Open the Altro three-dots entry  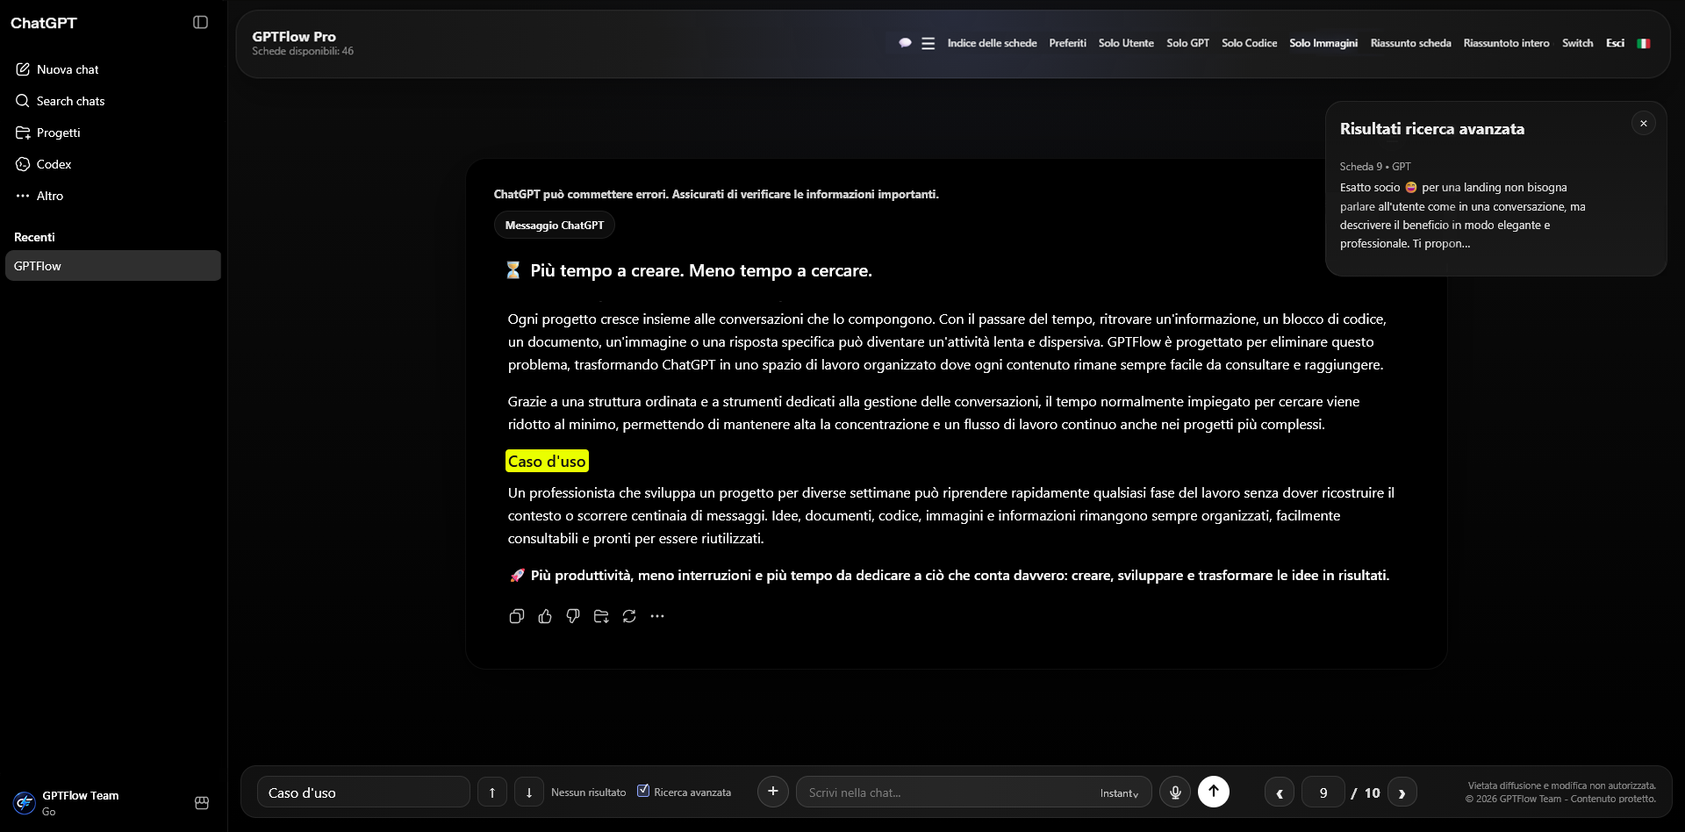click(x=39, y=196)
